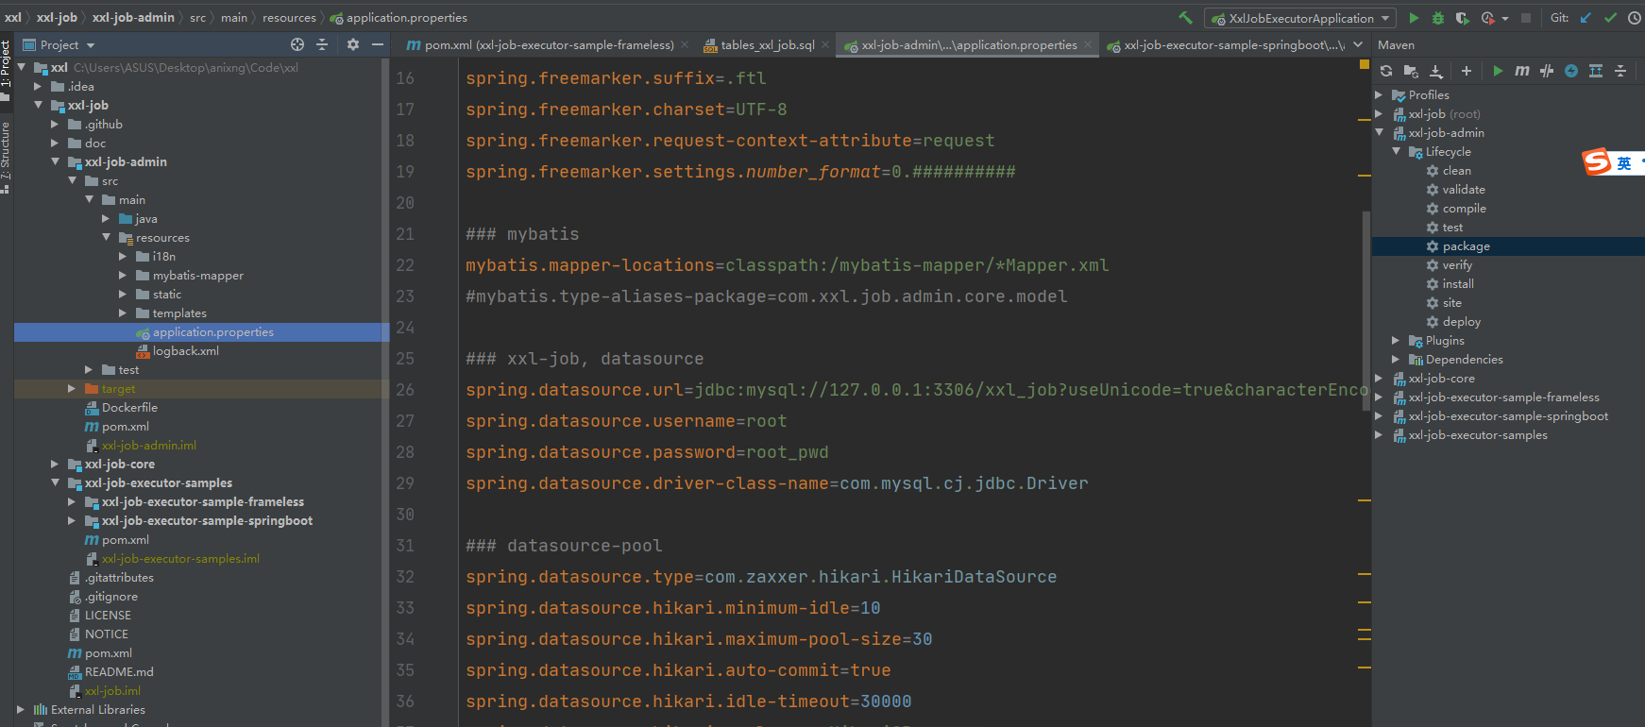Generate sources and update folders icon in Maven
1645x727 pixels.
tap(1411, 71)
